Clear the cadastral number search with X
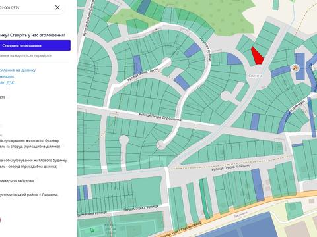Image resolution: width=317 pixels, height=237 pixels. (x=57, y=7)
